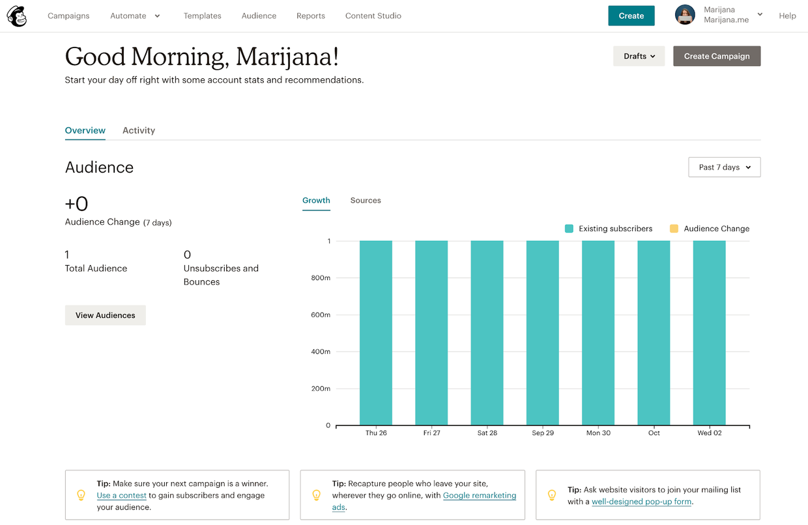Screen dimensions: 808x525
Task: Click the lightbulb icon beside contest tip
Action: (x=81, y=495)
